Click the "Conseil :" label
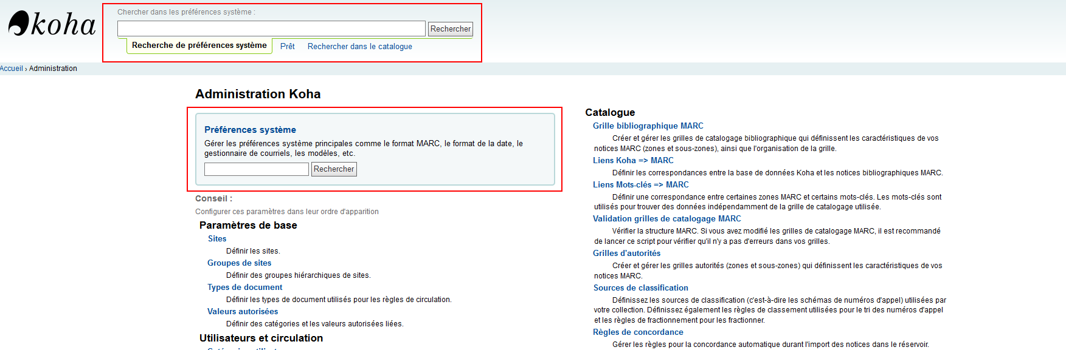Screen dimensions: 1066x350 [x=213, y=198]
